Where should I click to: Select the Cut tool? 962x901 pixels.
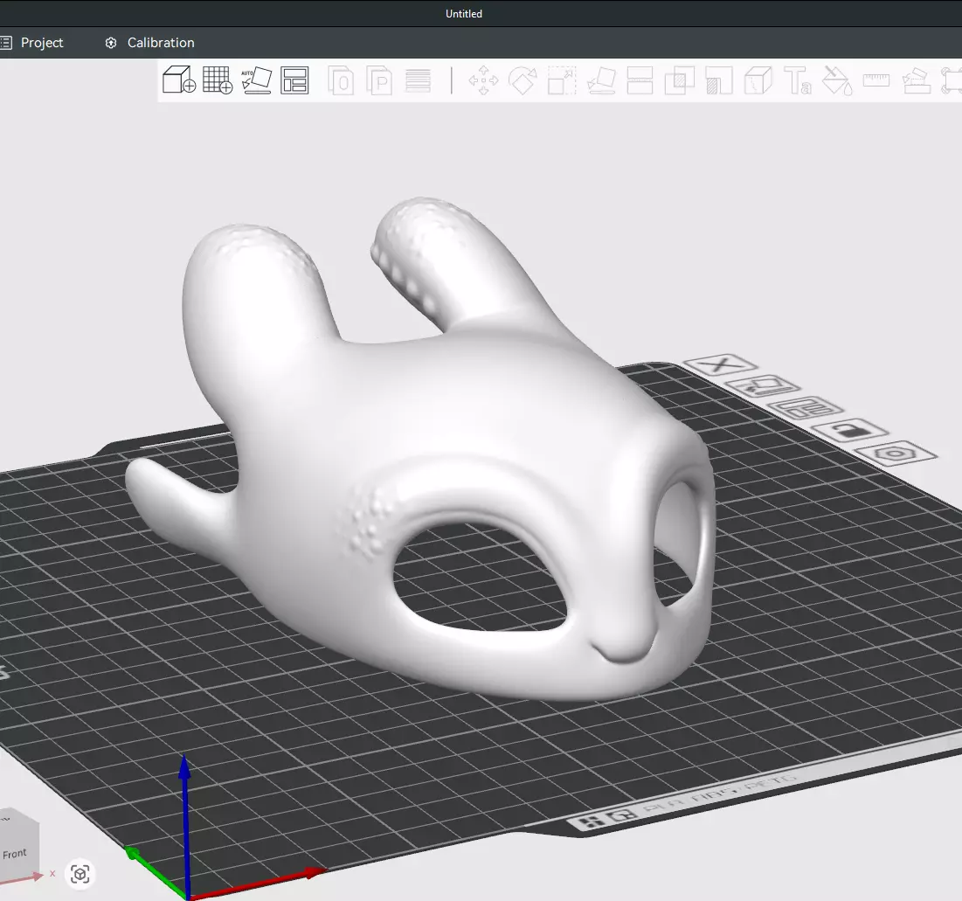640,80
